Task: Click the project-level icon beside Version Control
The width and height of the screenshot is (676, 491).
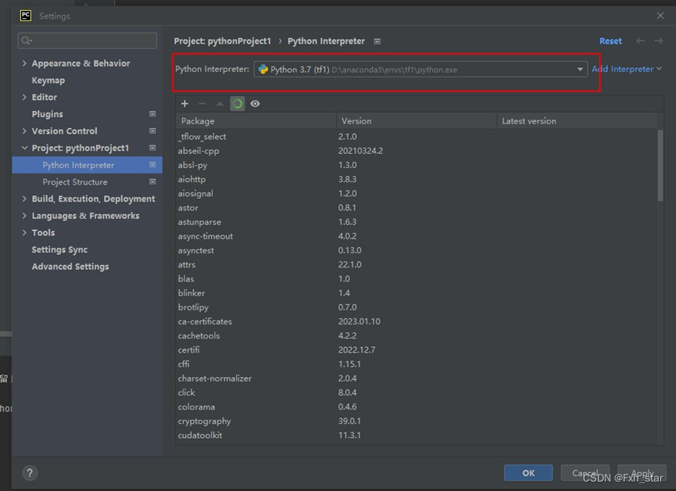Action: 152,131
